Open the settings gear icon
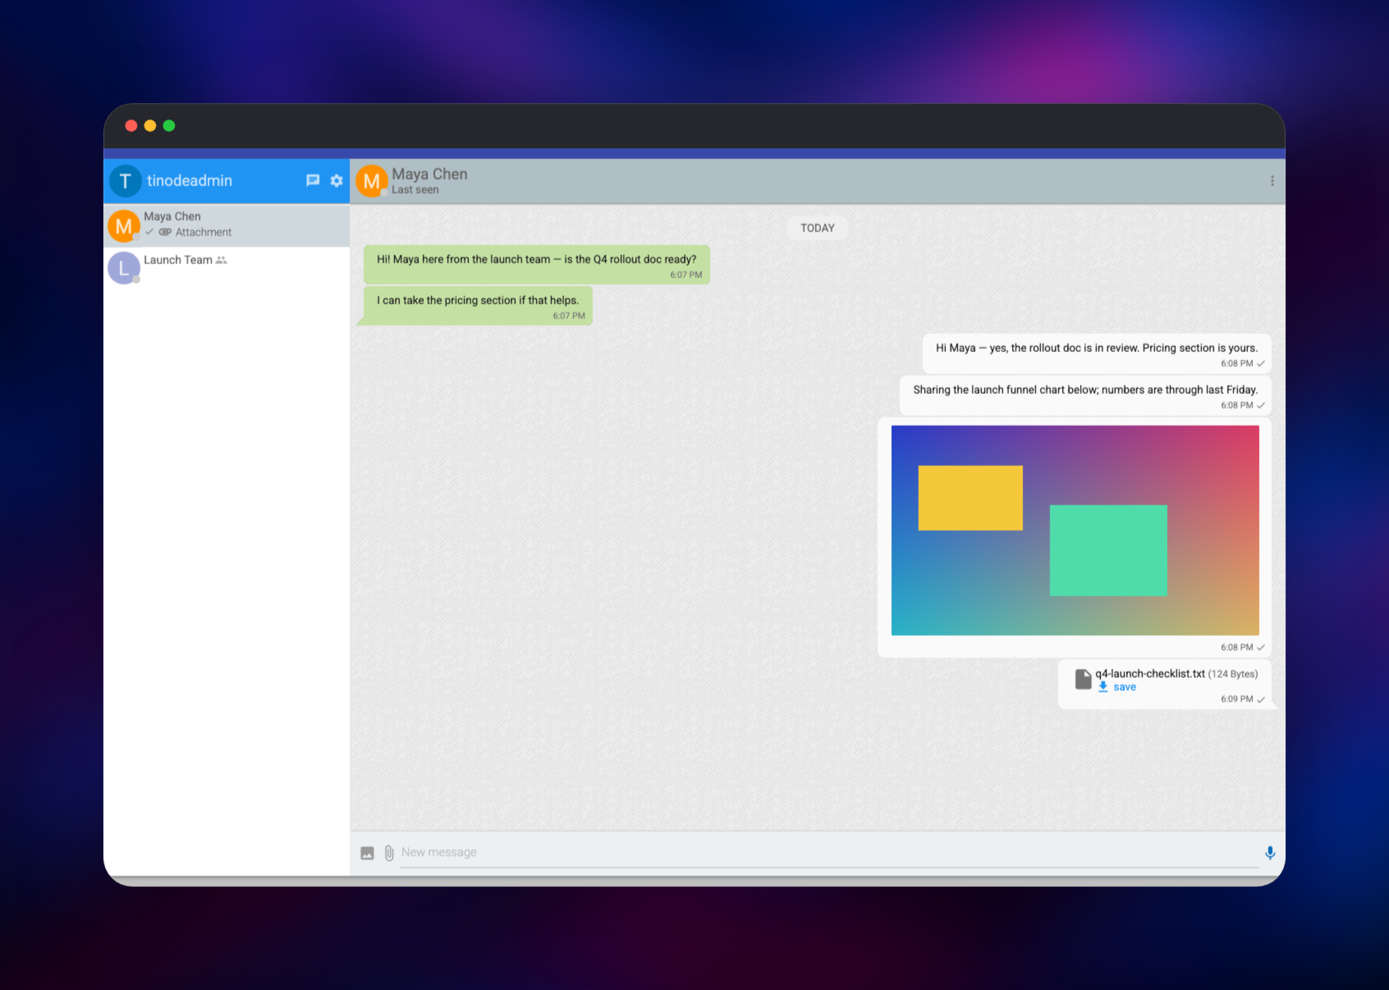1389x990 pixels. click(x=336, y=180)
